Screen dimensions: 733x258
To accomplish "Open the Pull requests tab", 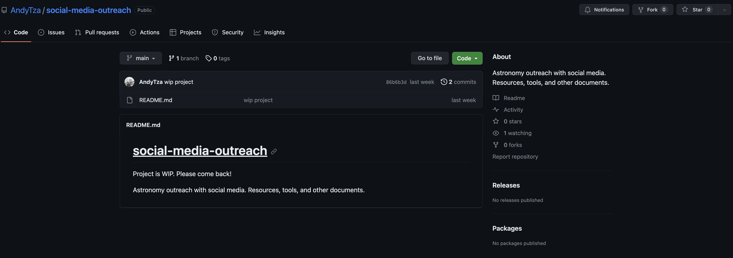I will (97, 32).
